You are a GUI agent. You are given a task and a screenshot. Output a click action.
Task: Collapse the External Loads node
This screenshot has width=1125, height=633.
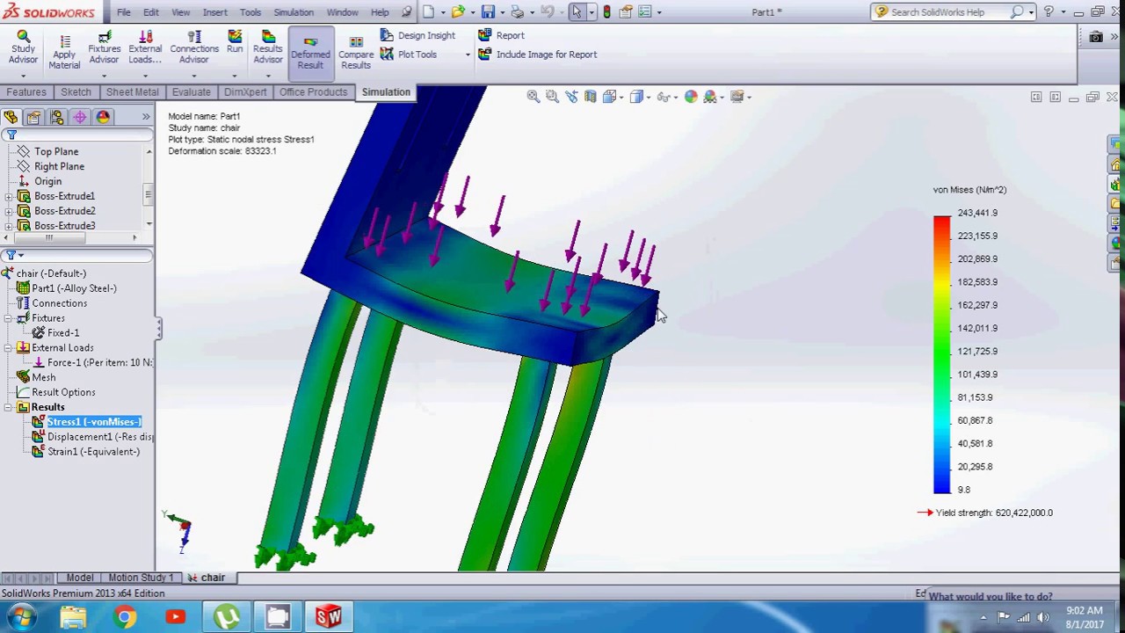pos(9,348)
